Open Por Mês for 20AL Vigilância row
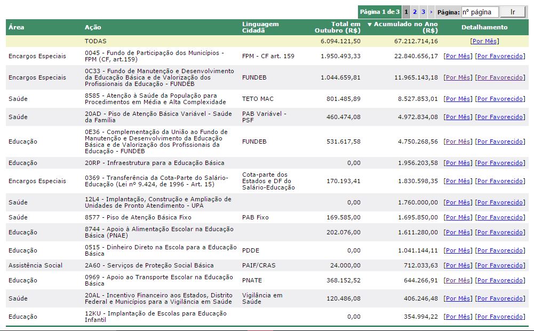Screen dimensions: 534x331 coord(458,298)
